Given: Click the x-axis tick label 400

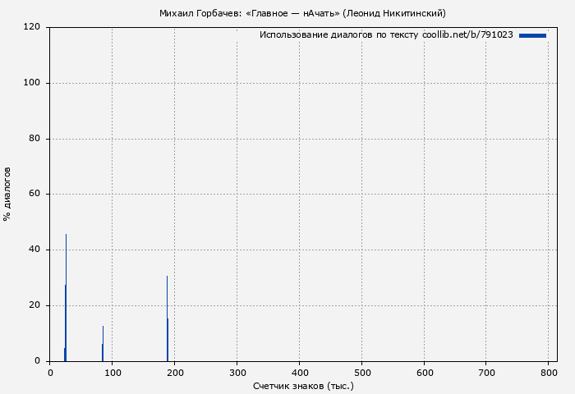Looking at the screenshot, I should tap(299, 373).
